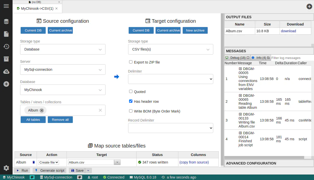Screen dimensions: 314x180
Task: Click the round plus icon at top right
Action: (309, 6)
